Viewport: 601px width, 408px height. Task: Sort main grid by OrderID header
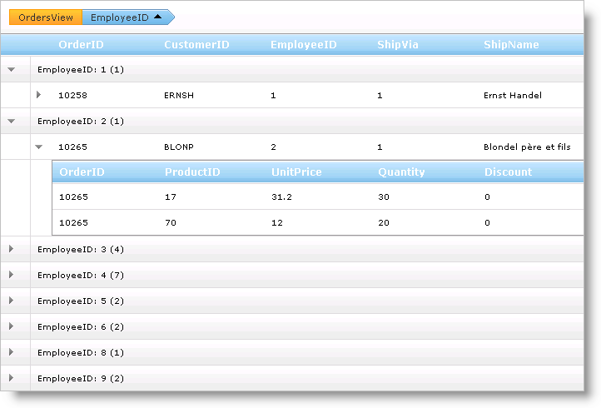point(81,45)
